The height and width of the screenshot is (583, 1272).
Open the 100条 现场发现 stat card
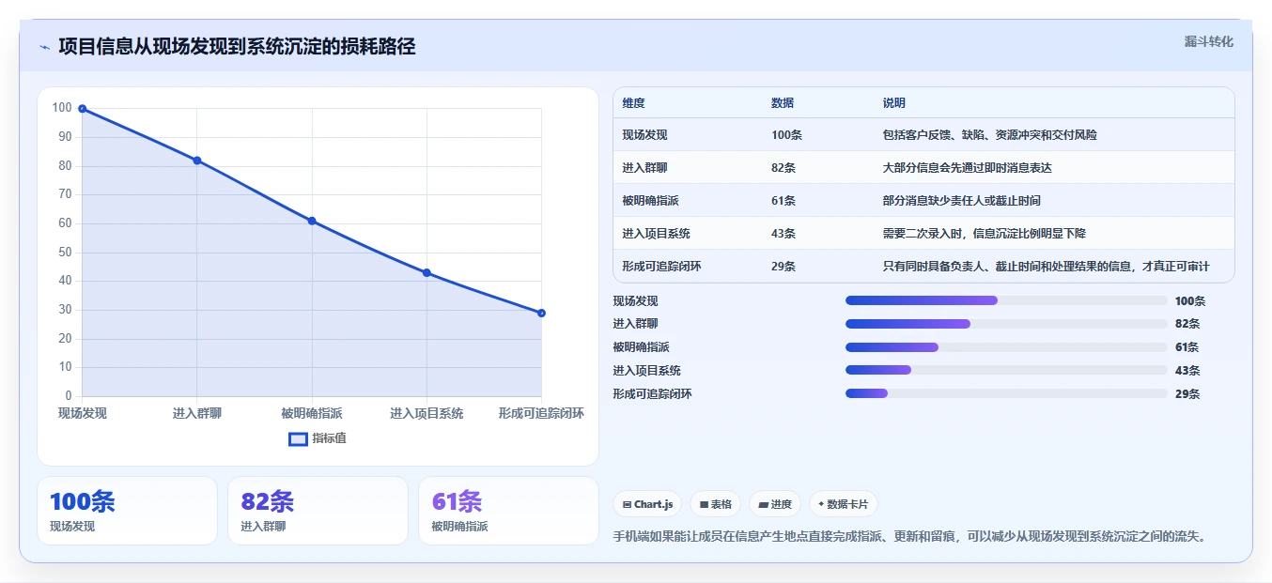[127, 511]
